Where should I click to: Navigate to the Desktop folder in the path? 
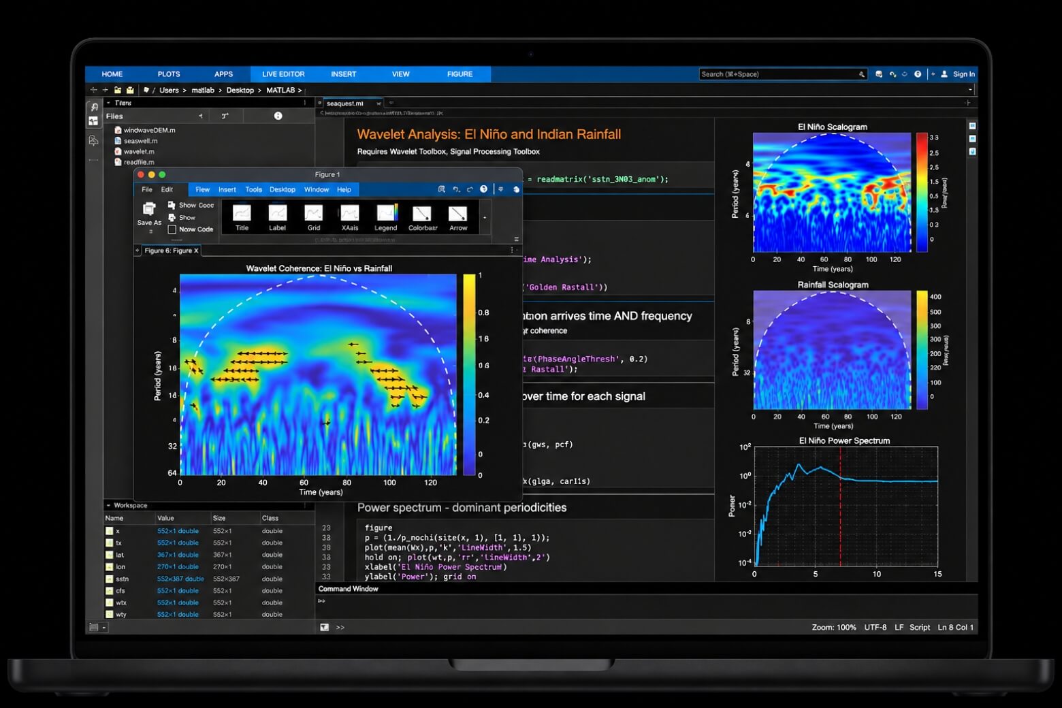point(240,90)
